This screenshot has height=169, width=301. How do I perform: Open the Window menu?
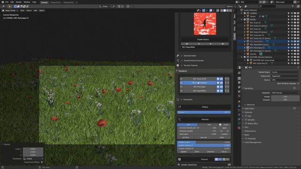point(27,2)
